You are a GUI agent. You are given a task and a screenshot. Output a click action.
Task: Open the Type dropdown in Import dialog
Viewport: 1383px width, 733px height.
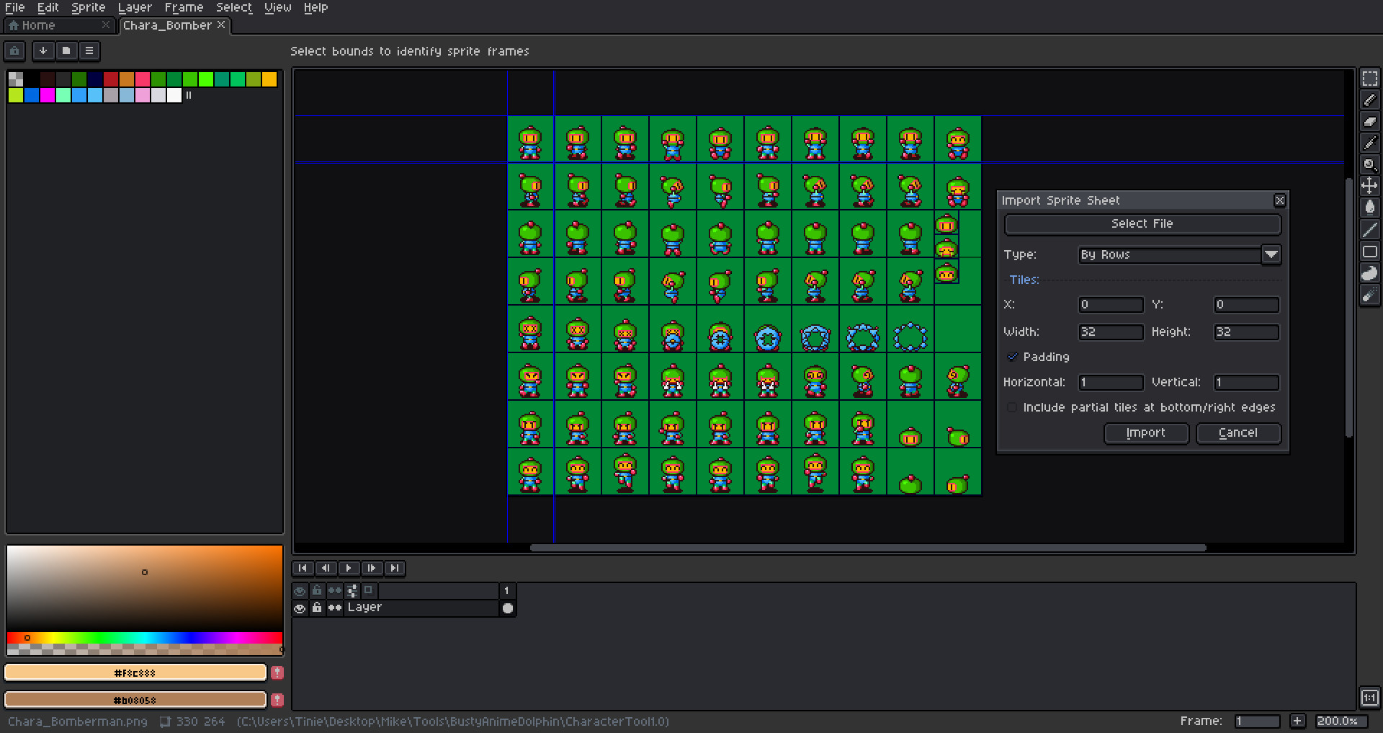(1272, 254)
